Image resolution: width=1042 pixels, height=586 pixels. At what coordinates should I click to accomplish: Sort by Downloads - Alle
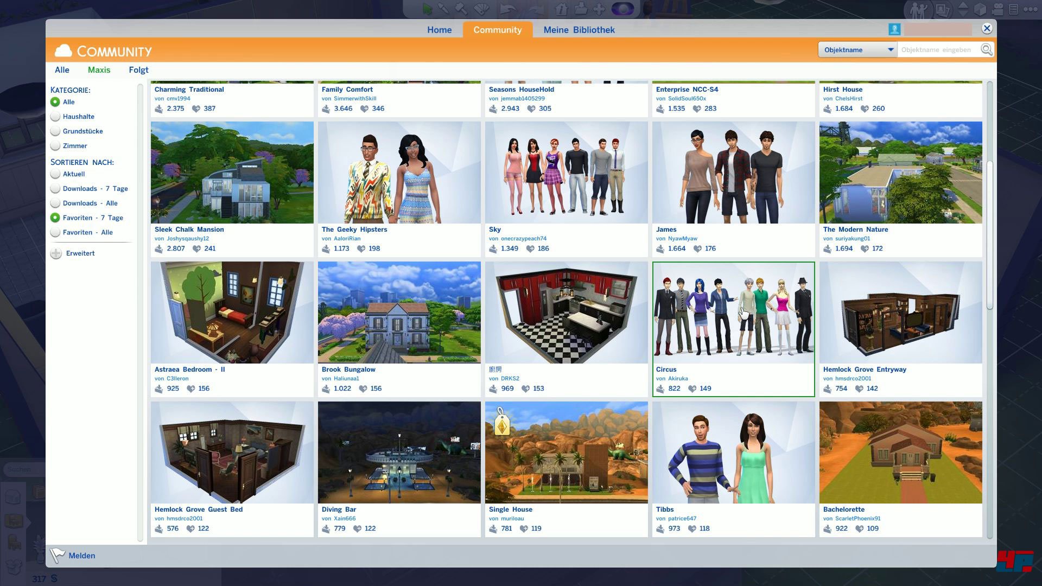[55, 203]
